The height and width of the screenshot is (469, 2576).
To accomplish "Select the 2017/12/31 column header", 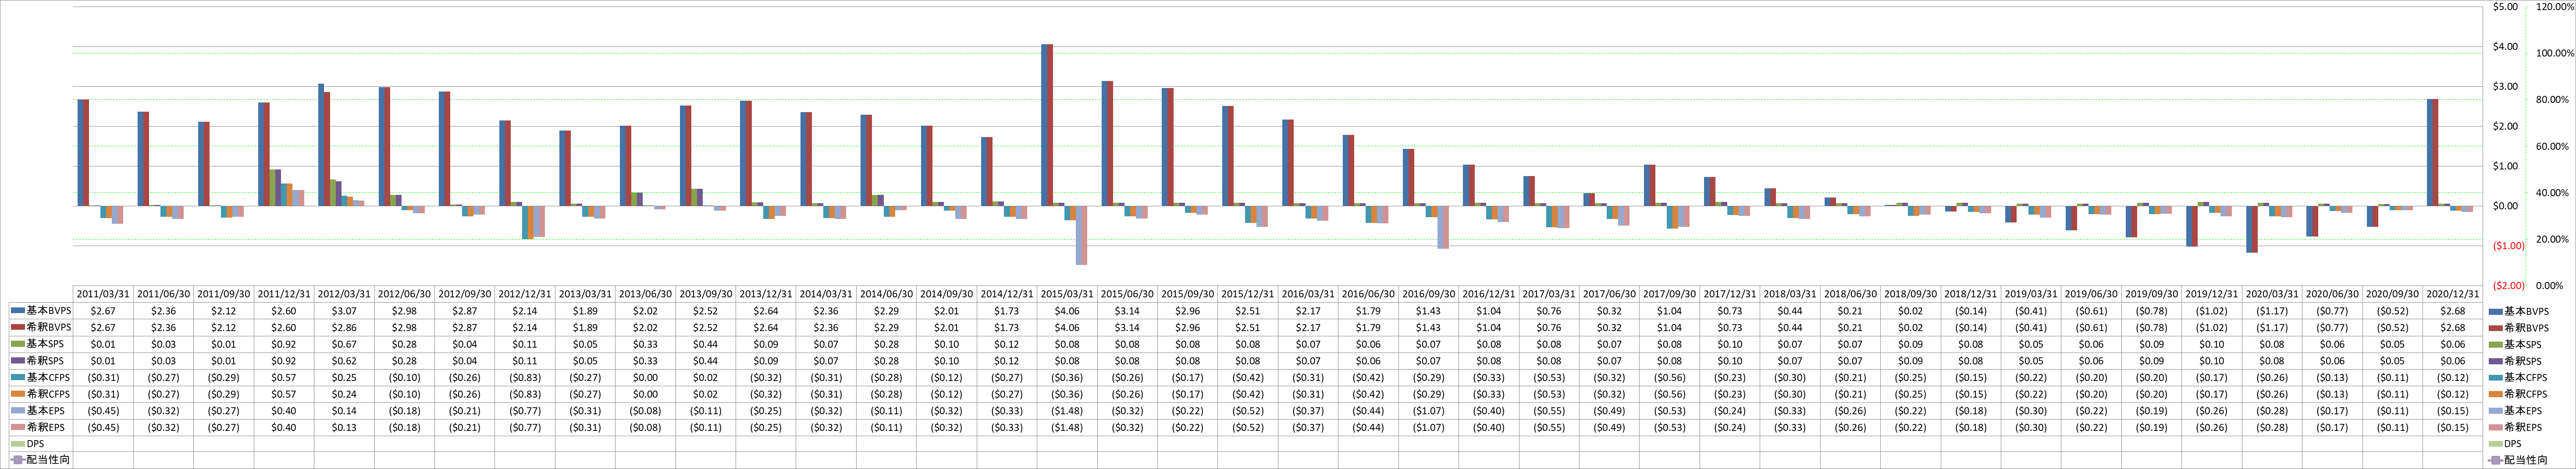I will (1730, 294).
